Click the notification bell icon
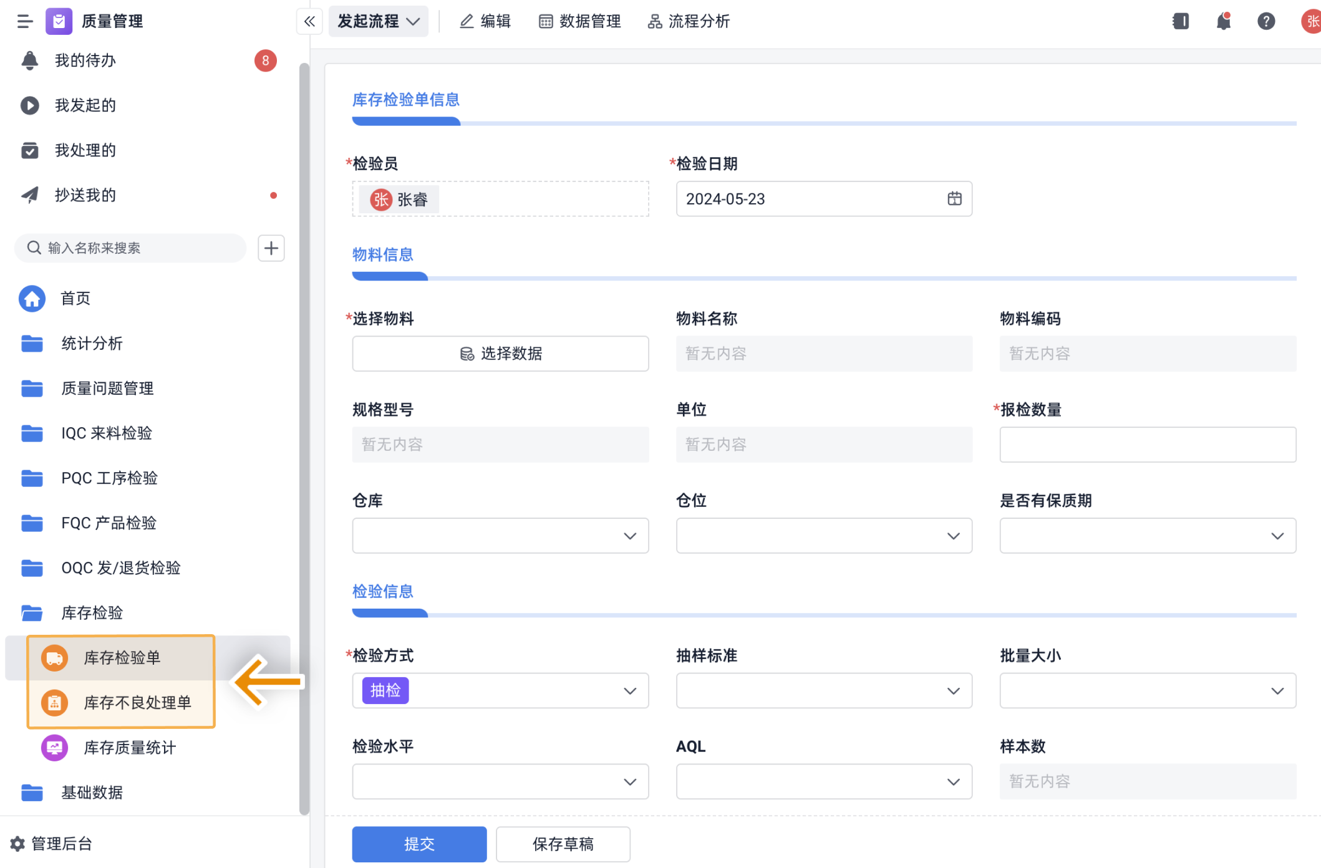The image size is (1321, 868). (1223, 22)
